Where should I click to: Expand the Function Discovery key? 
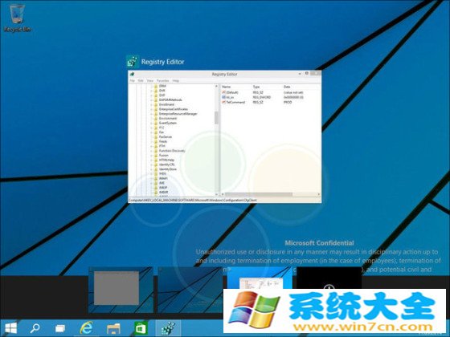coord(152,151)
